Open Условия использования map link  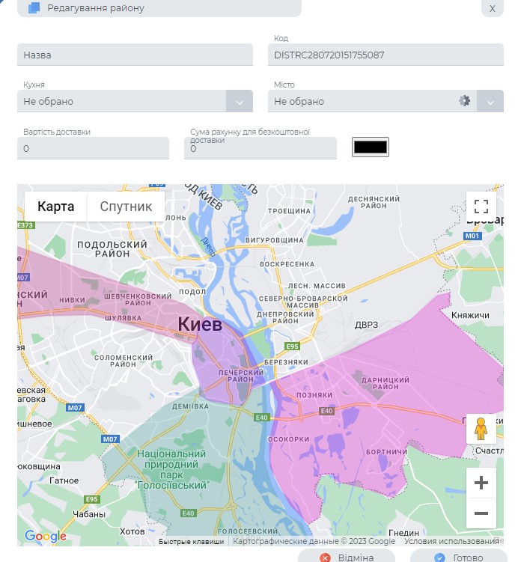pos(451,541)
